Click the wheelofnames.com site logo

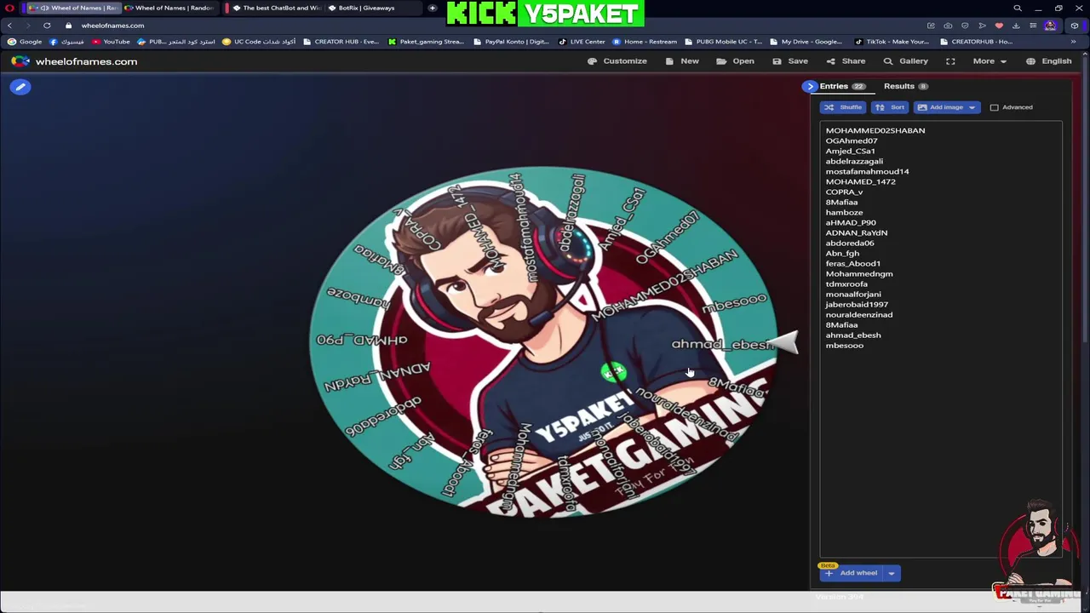[74, 61]
